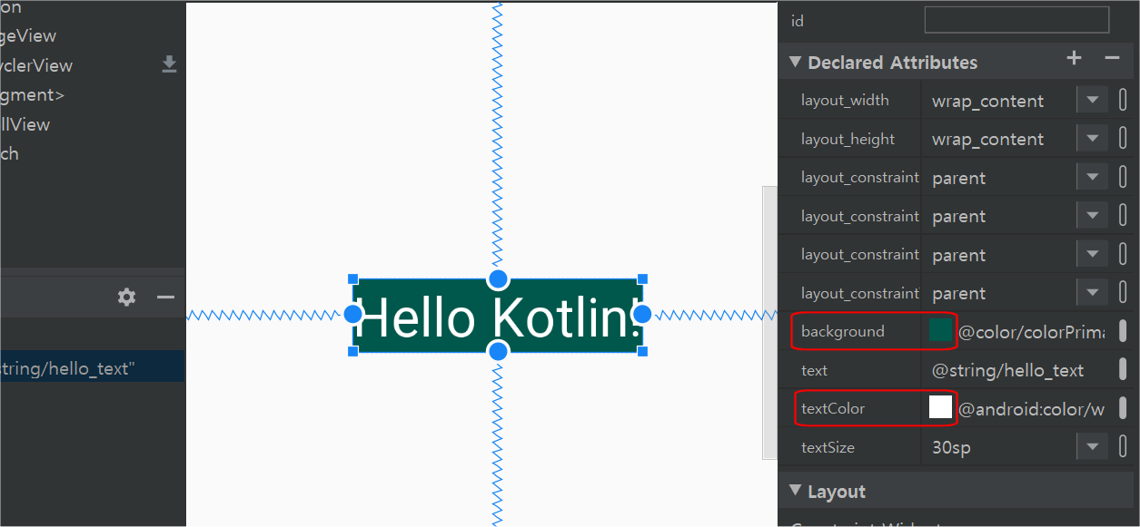This screenshot has width=1140, height=527.
Task: Click the layout_height attribute label
Action: tap(848, 139)
